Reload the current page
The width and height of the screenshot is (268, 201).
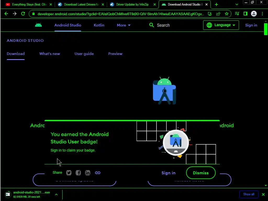[23, 14]
